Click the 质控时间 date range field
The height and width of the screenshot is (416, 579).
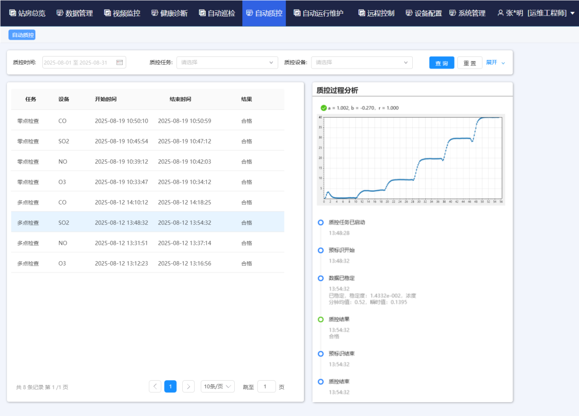tap(84, 62)
